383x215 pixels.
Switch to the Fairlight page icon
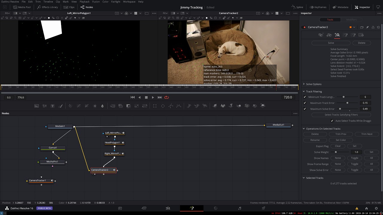coord(239,208)
